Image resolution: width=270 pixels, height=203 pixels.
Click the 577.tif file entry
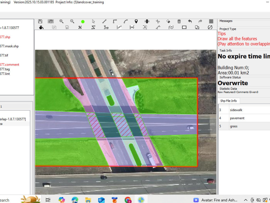pyautogui.click(x=4, y=55)
